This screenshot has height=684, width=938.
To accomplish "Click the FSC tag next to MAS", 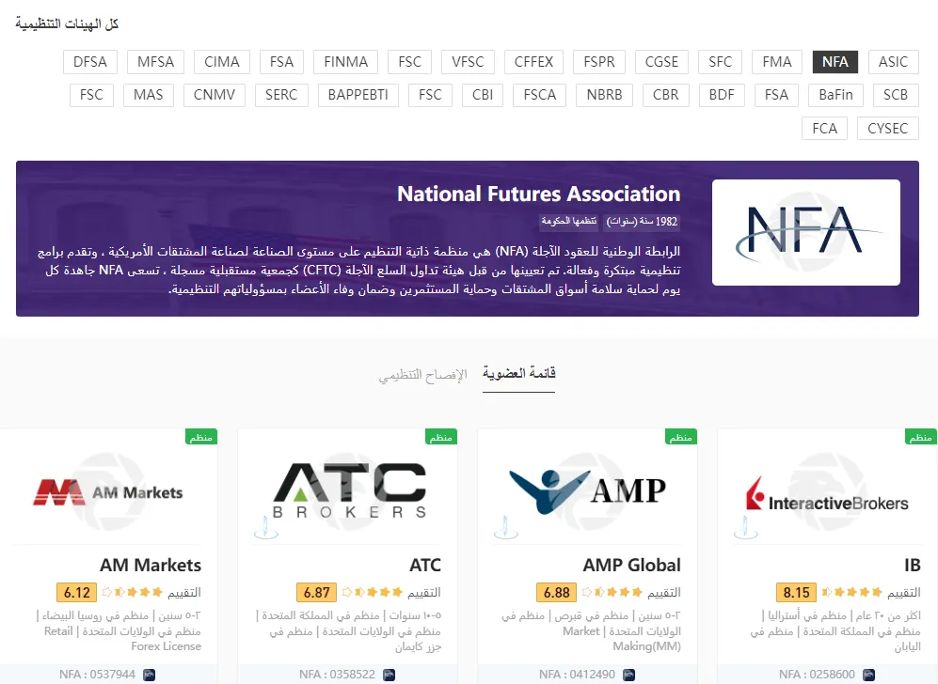I will click(x=91, y=95).
